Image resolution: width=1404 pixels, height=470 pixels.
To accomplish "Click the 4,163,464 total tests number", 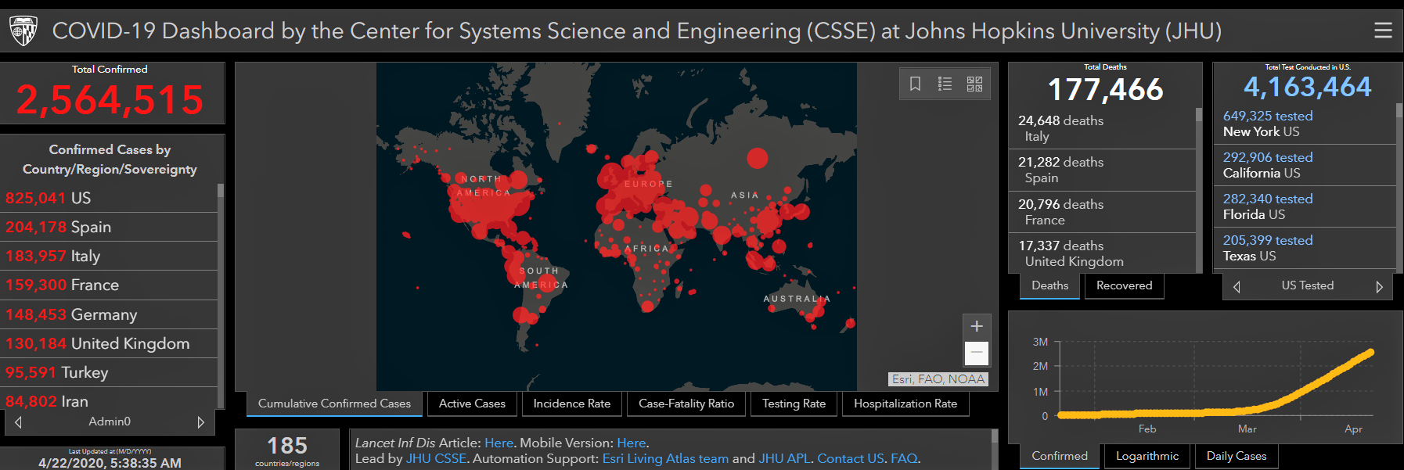I will [1307, 87].
